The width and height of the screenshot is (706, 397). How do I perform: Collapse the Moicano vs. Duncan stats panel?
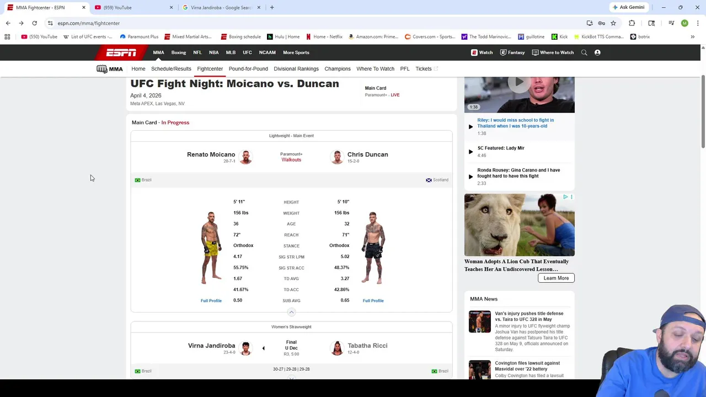291,312
